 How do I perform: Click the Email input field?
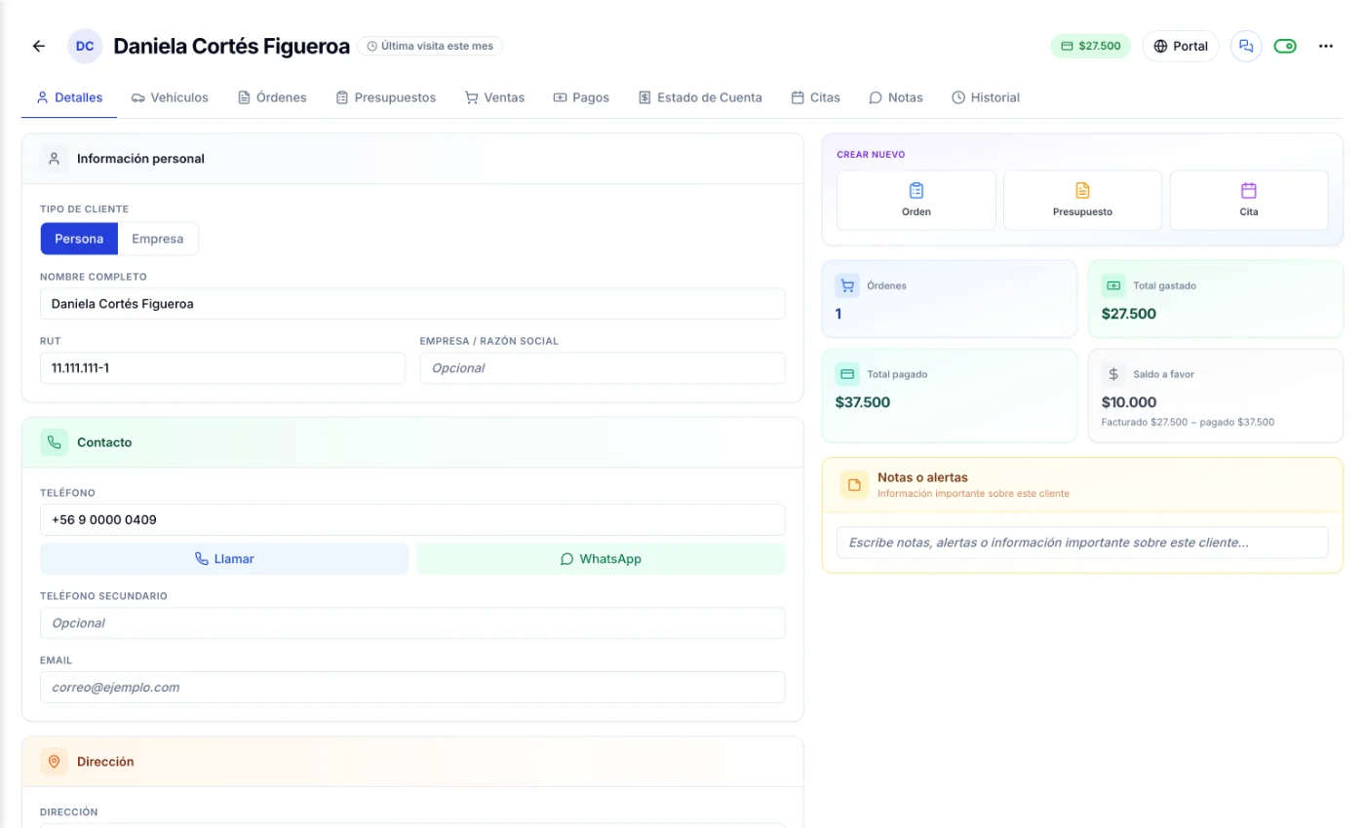pyautogui.click(x=412, y=687)
